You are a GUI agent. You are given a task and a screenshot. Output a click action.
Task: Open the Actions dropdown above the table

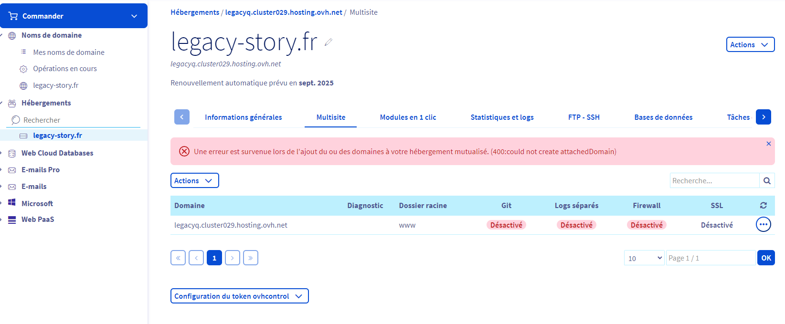(194, 180)
